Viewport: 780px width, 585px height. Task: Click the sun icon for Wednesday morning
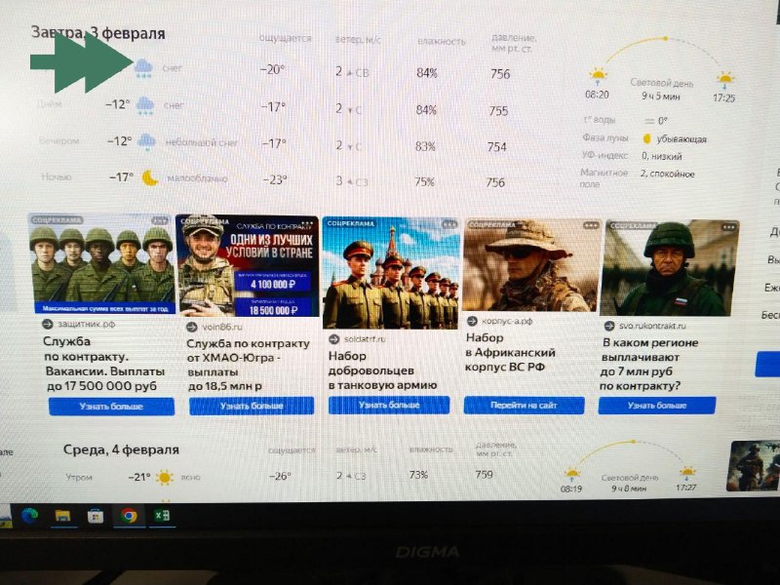click(165, 478)
